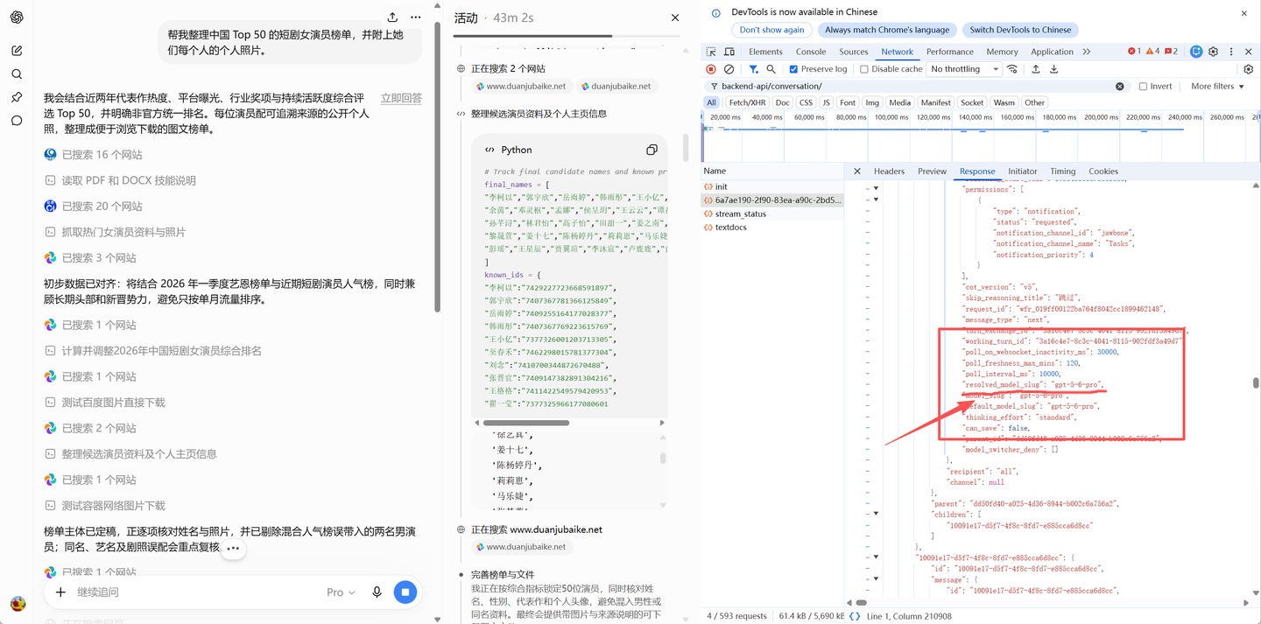Viewport: 1261px width, 624px height.
Task: Collapse the children array node
Action: tap(876, 514)
